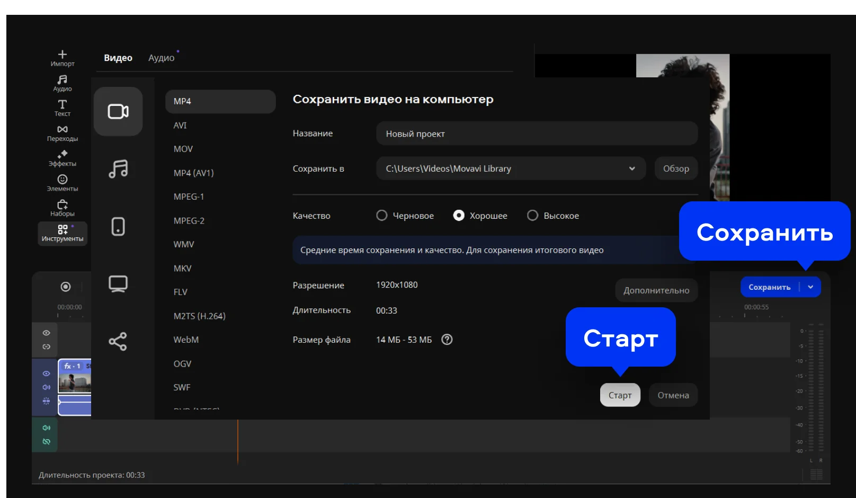Select the Высокое (high) quality option

coord(532,216)
